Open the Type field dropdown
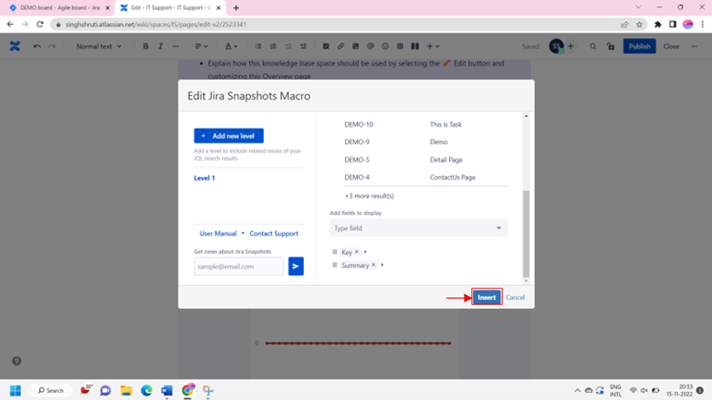 pos(419,228)
